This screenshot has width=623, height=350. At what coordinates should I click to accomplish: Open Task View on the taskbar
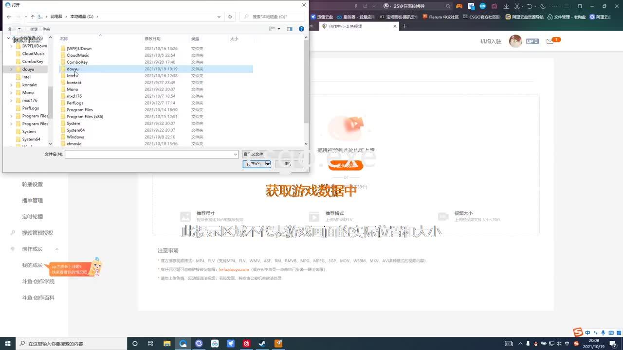pos(151,344)
